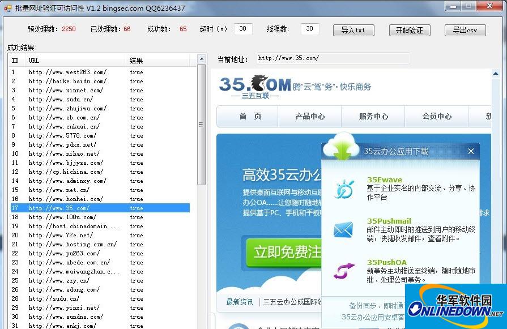This screenshot has width=507, height=329.
Task: Select row 19 http://host.chinadomain...
Action: (x=99, y=226)
